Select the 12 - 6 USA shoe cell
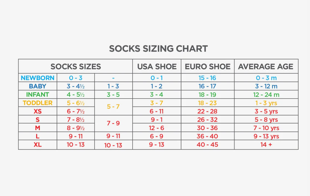310x196 pixels. pyautogui.click(x=157, y=128)
